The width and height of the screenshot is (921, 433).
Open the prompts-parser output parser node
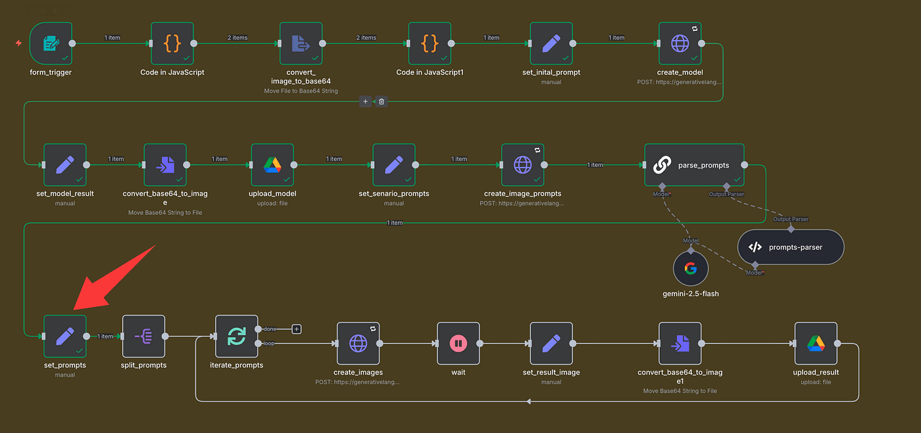pos(790,247)
